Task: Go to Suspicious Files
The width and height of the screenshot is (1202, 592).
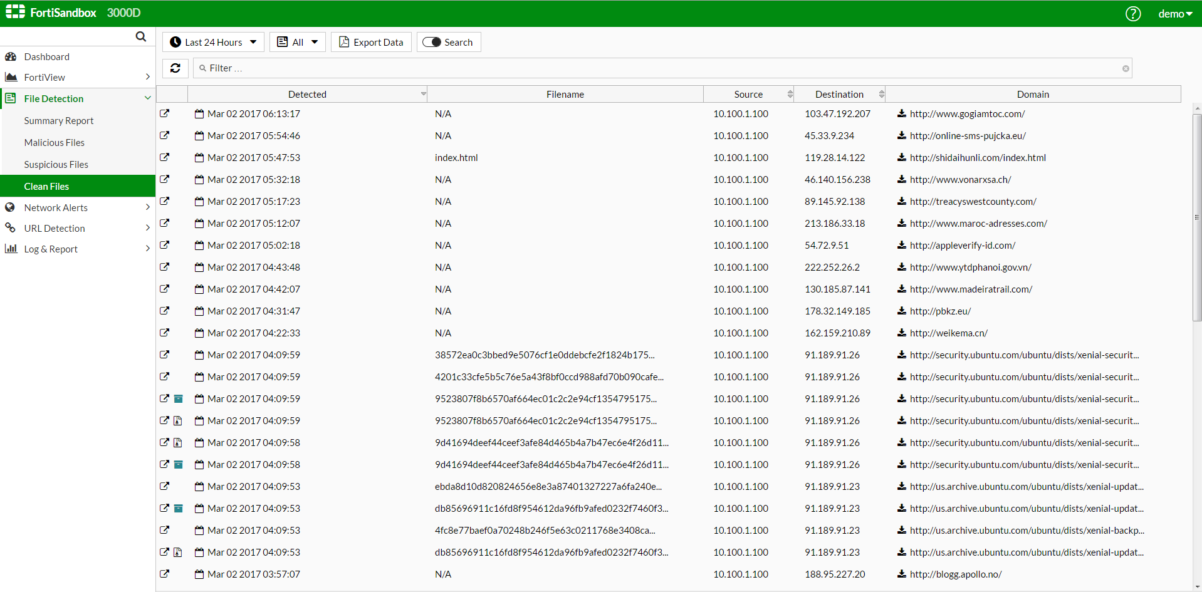Action: tap(56, 164)
